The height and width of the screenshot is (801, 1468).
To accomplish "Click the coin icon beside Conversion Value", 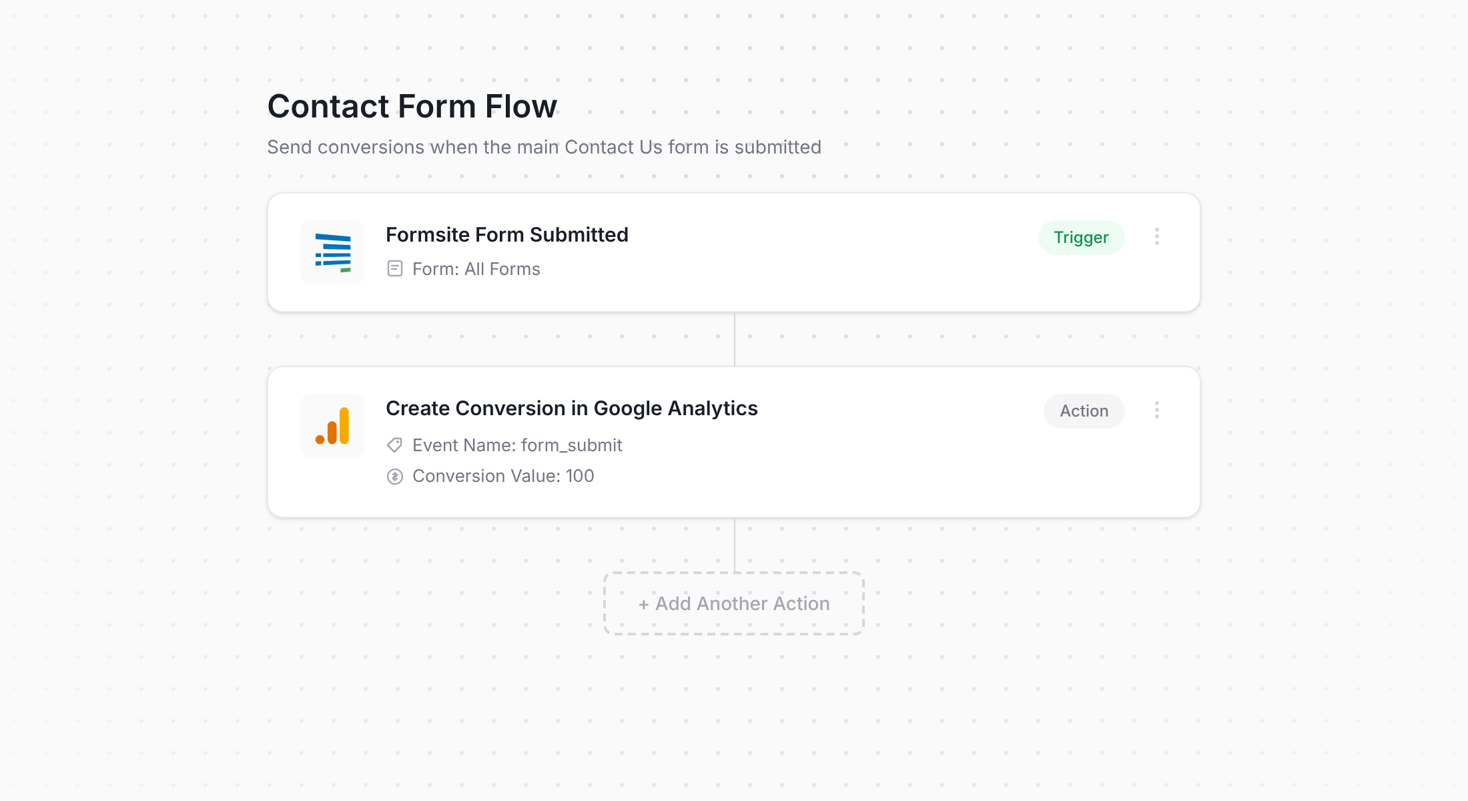I will pos(395,475).
